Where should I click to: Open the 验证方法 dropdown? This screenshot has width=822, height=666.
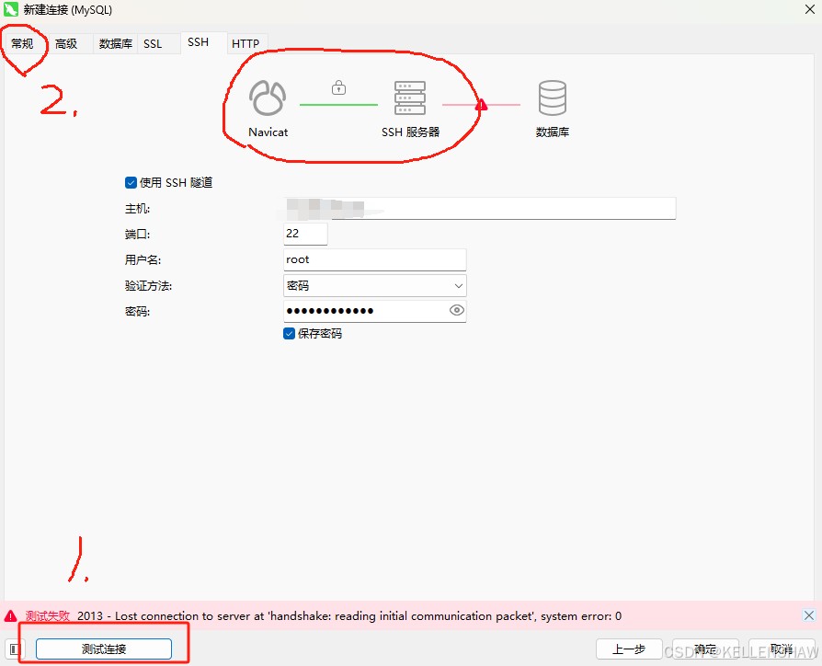pos(375,286)
